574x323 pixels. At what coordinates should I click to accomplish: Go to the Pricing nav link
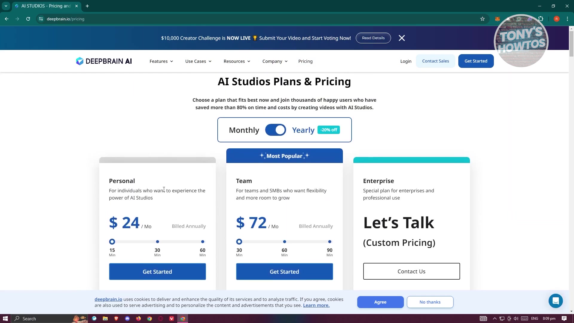(305, 61)
